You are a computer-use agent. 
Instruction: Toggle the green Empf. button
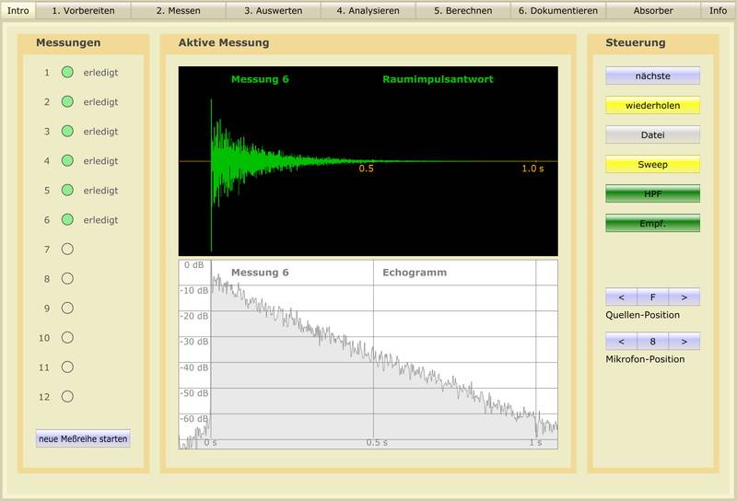tap(652, 223)
